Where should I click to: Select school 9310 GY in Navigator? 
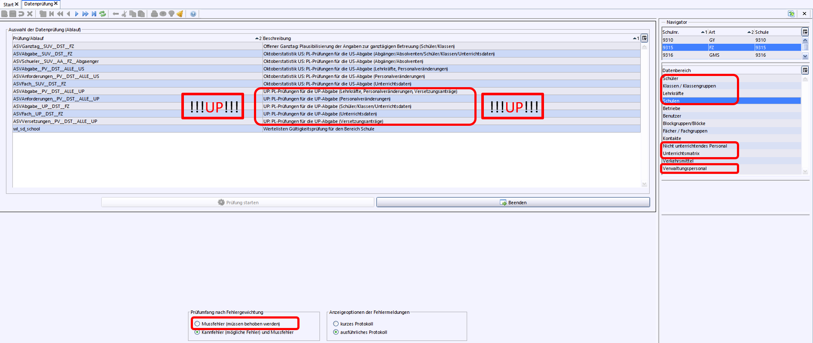click(731, 40)
